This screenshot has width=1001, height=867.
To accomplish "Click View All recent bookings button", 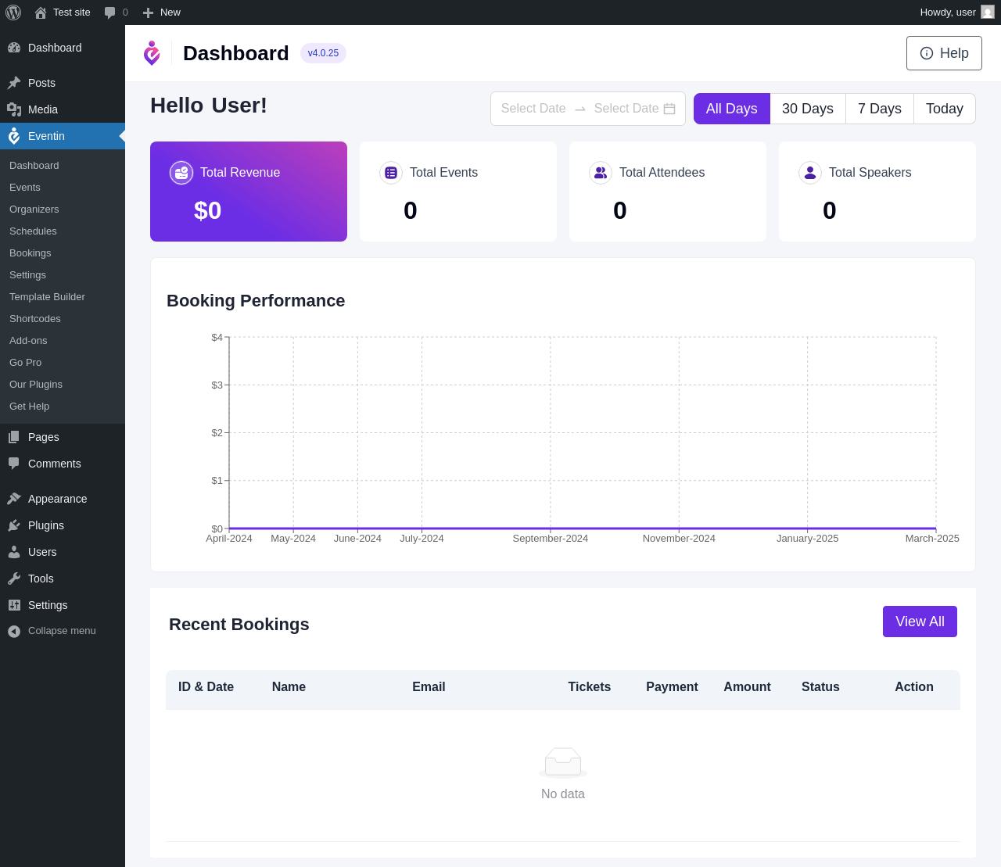I will click(x=920, y=622).
